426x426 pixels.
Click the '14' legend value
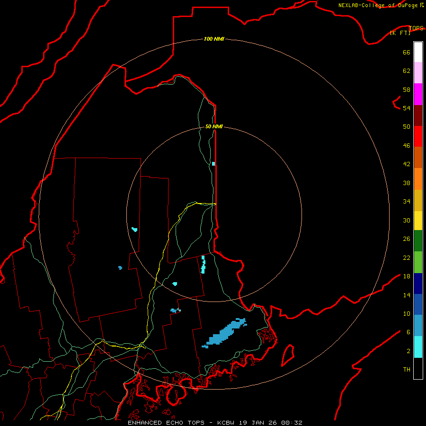coord(407,295)
